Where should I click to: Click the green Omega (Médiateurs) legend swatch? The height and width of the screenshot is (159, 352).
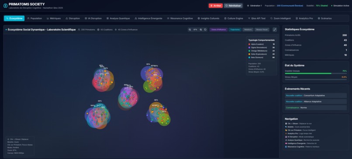(249, 51)
